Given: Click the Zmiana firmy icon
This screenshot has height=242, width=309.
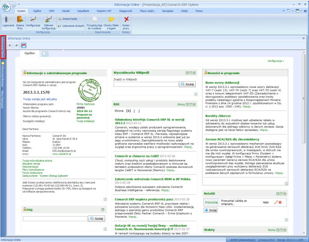Looking at the screenshot, I should pyautogui.click(x=20, y=23).
